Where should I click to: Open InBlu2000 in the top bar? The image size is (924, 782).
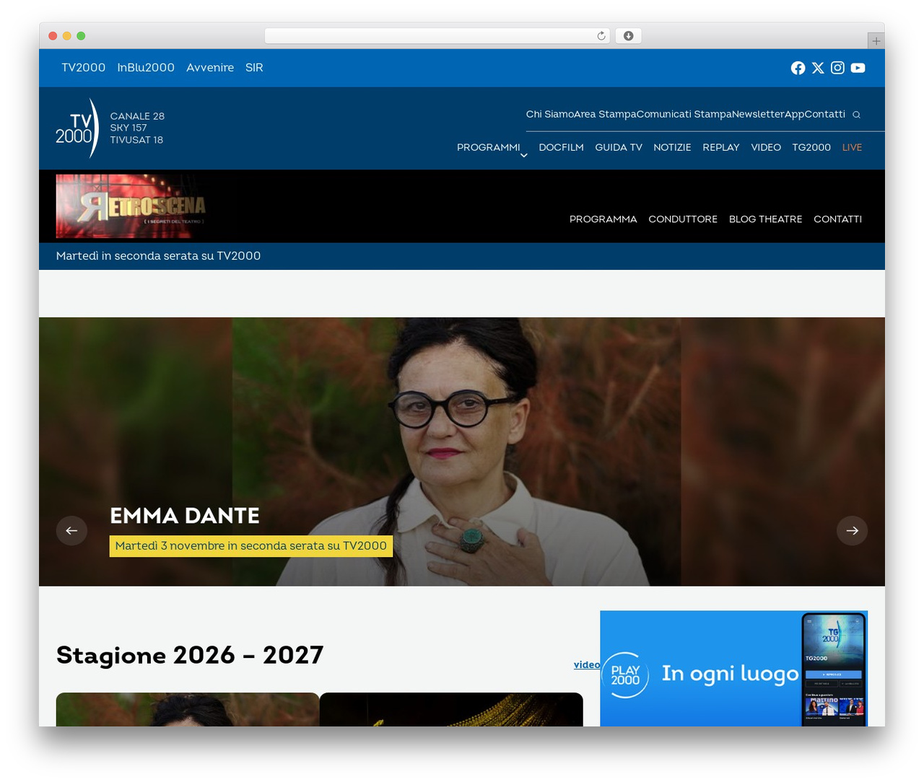point(146,68)
